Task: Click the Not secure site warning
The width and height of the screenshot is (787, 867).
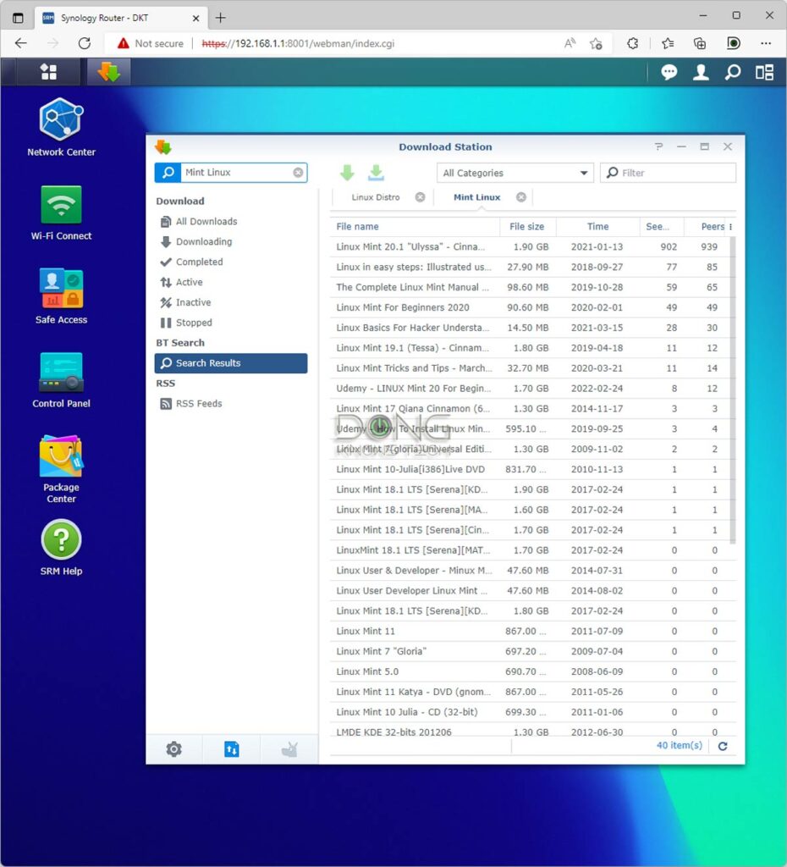Action: click(151, 44)
